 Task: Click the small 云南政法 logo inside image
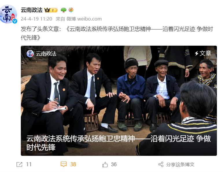(30, 53)
